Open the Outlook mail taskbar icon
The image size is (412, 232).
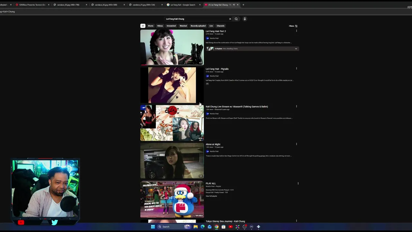[x=210, y=227]
